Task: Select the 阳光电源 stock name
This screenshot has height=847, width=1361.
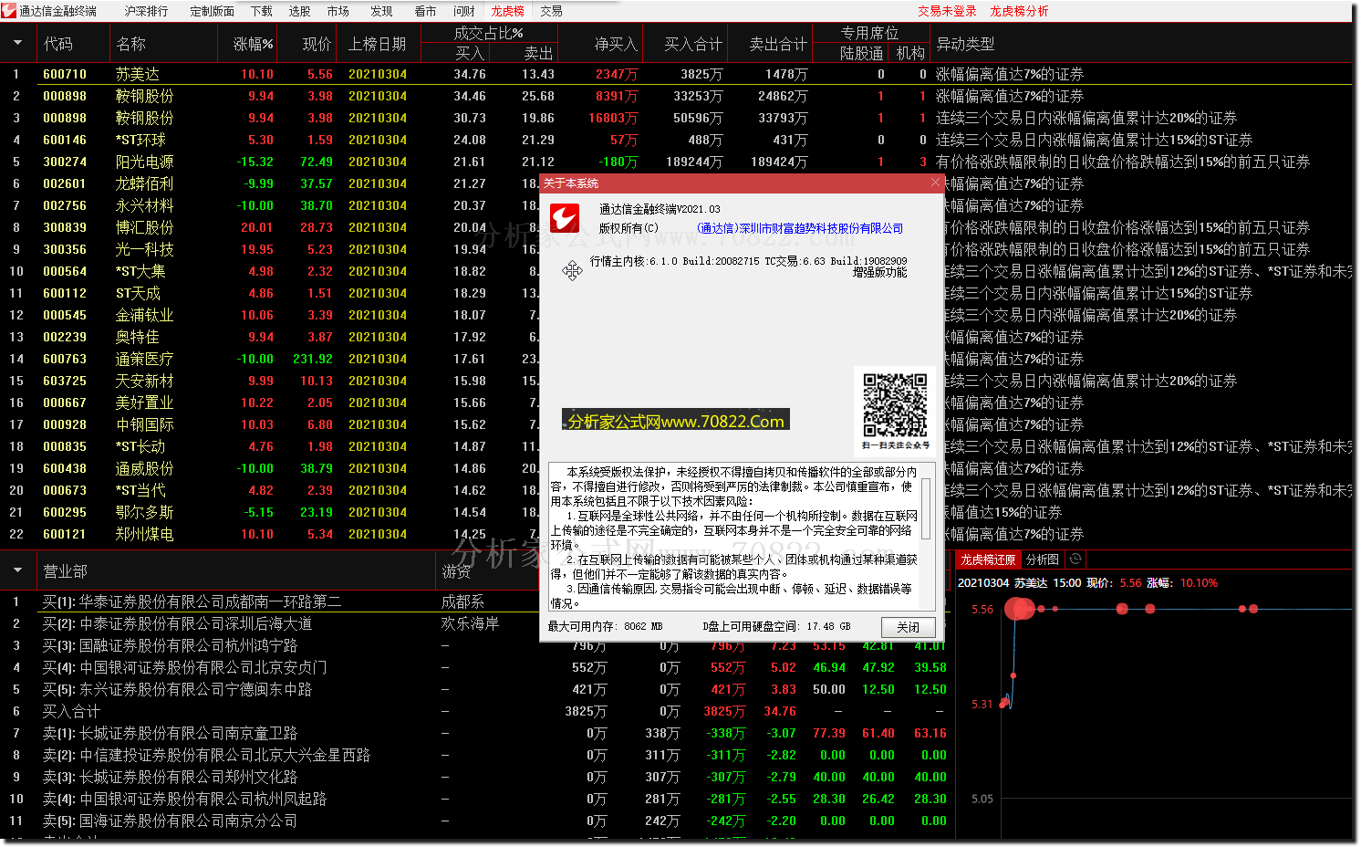Action: (144, 162)
